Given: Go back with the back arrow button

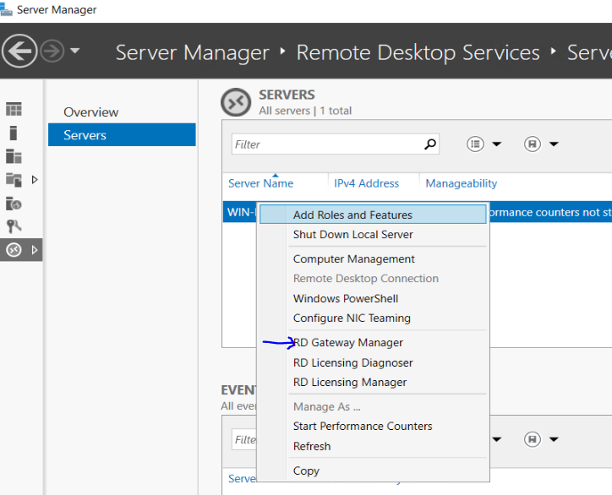Looking at the screenshot, I should [19, 51].
